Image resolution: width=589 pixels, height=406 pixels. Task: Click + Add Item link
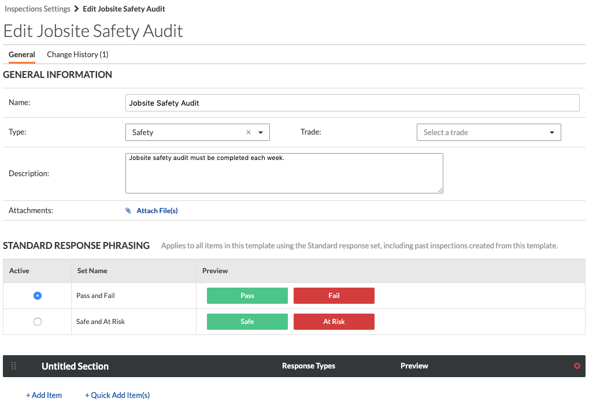point(44,395)
